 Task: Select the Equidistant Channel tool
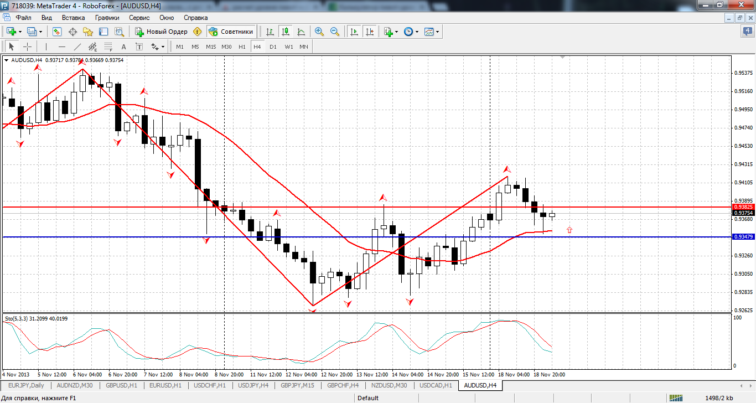tap(93, 46)
